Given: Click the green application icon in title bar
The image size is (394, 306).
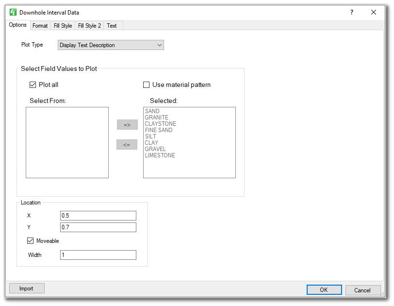Looking at the screenshot, I should point(14,12).
